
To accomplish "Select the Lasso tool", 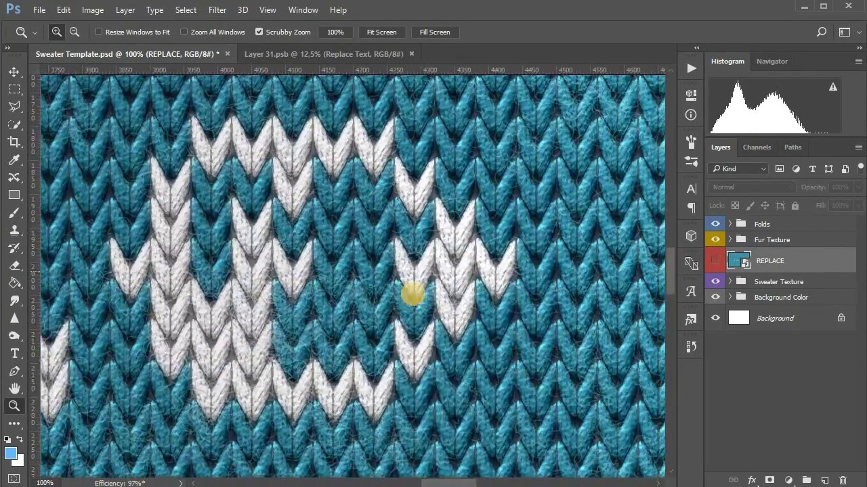I will pos(14,107).
